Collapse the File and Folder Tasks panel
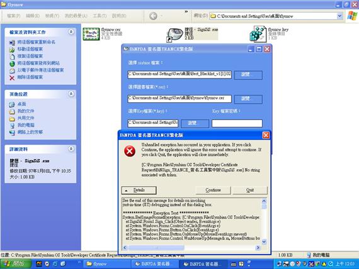The height and width of the screenshot is (269, 359). (71, 32)
